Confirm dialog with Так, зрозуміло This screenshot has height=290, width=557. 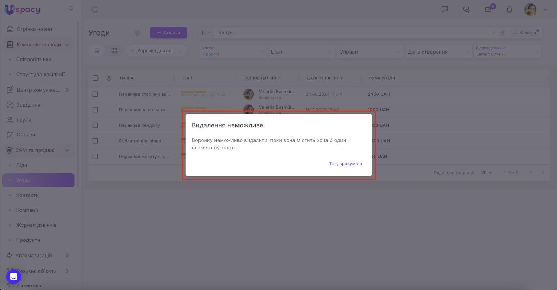(x=346, y=164)
